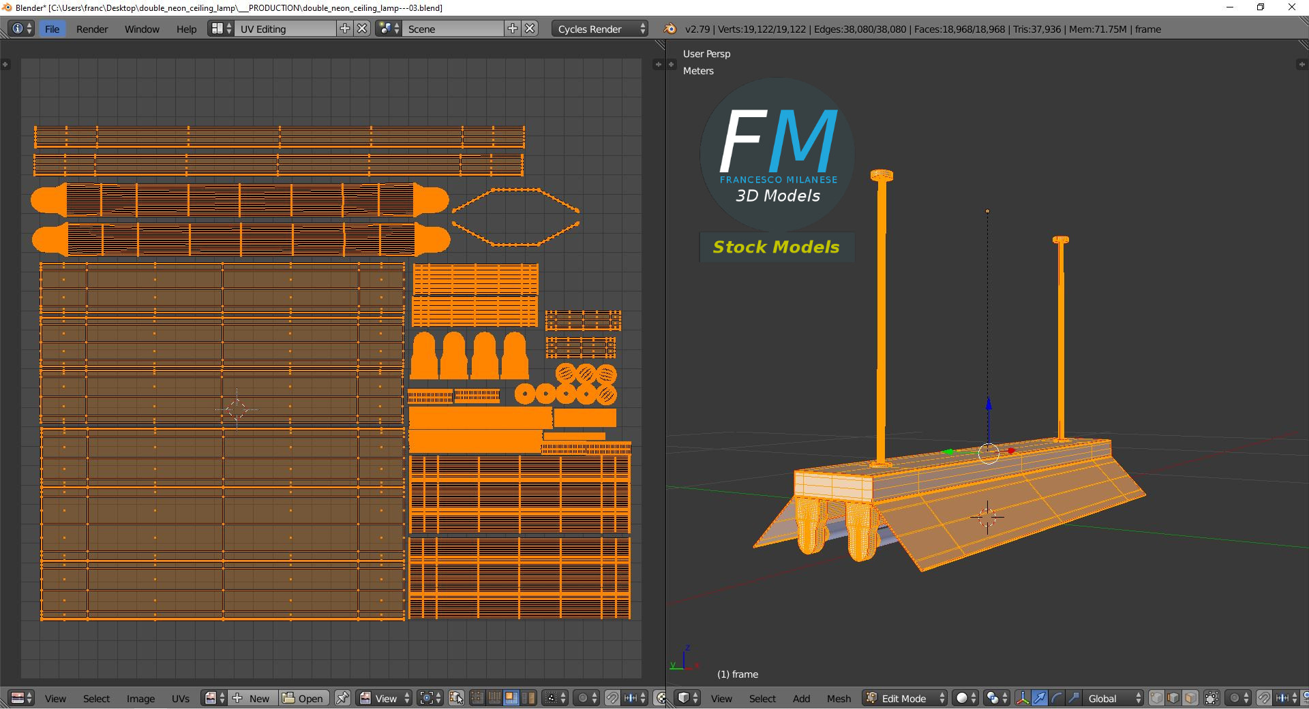
Task: Open the Edit Mode selector dropdown
Action: pos(905,698)
